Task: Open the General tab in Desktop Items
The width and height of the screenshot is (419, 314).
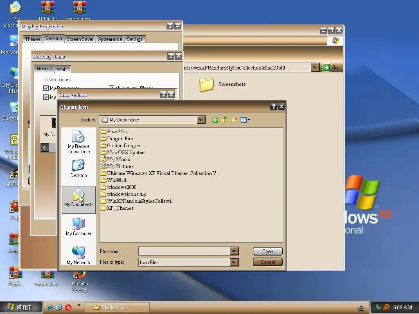Action: tap(44, 69)
